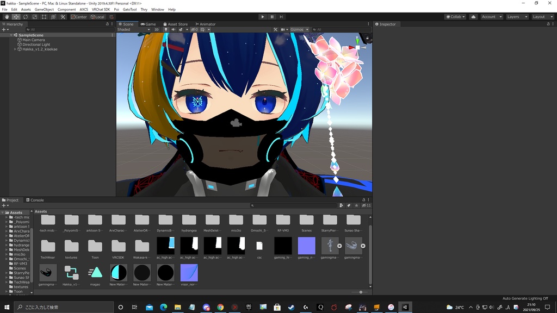557x313 pixels.
Task: Open Account dropdown
Action: tap(492, 17)
